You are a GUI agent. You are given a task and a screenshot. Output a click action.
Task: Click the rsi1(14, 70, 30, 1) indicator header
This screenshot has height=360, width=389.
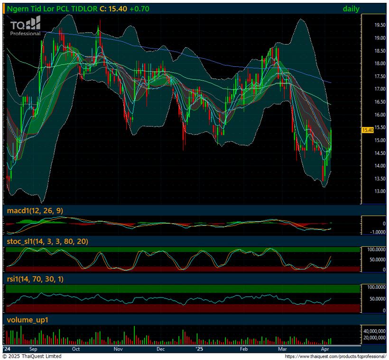tap(35, 279)
